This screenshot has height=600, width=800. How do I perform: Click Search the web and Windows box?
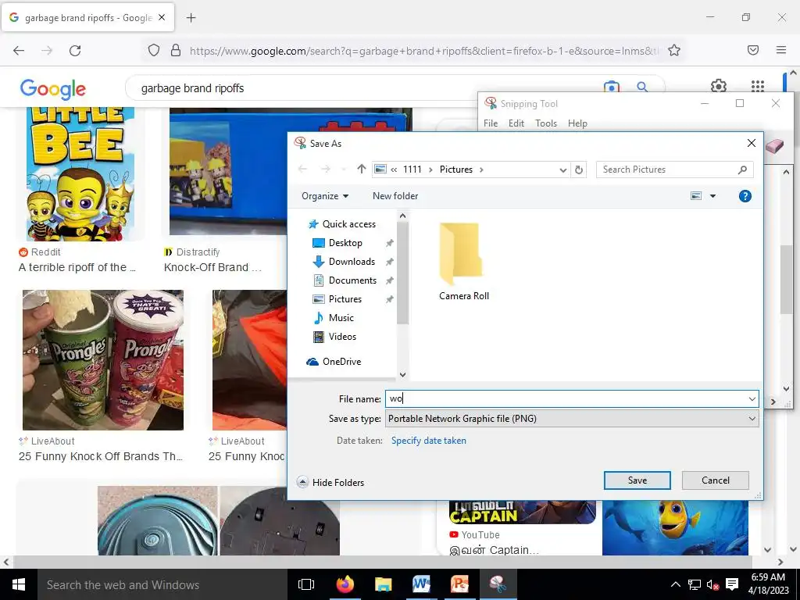tap(162, 584)
